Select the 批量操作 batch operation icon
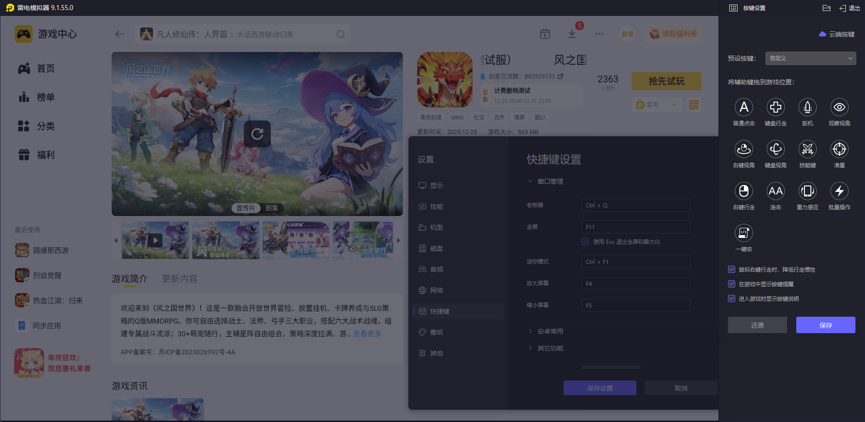 (x=840, y=191)
